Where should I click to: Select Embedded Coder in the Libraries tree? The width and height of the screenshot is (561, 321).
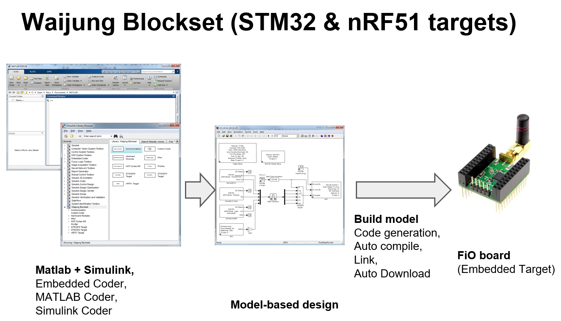click(80, 158)
